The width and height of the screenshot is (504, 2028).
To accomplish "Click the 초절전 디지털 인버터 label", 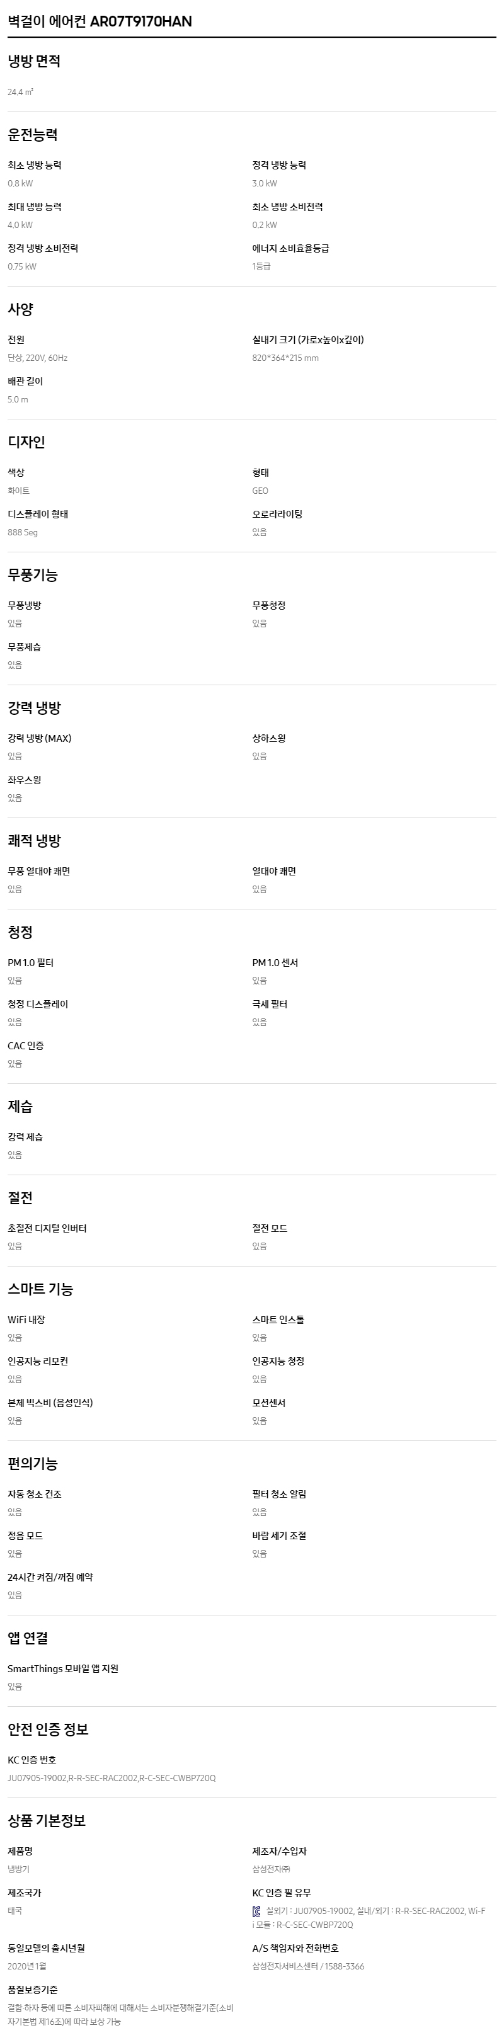I will click(x=47, y=1228).
